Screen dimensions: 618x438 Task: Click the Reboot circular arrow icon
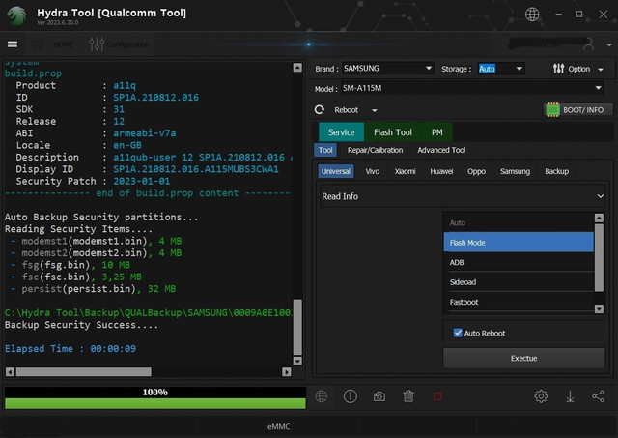[320, 109]
